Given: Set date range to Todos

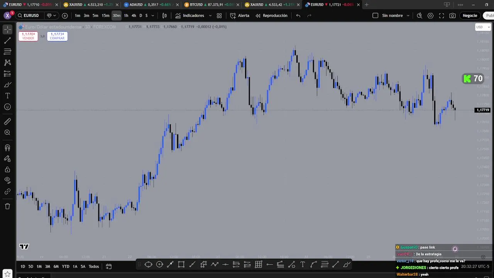Looking at the screenshot, I should (94, 266).
